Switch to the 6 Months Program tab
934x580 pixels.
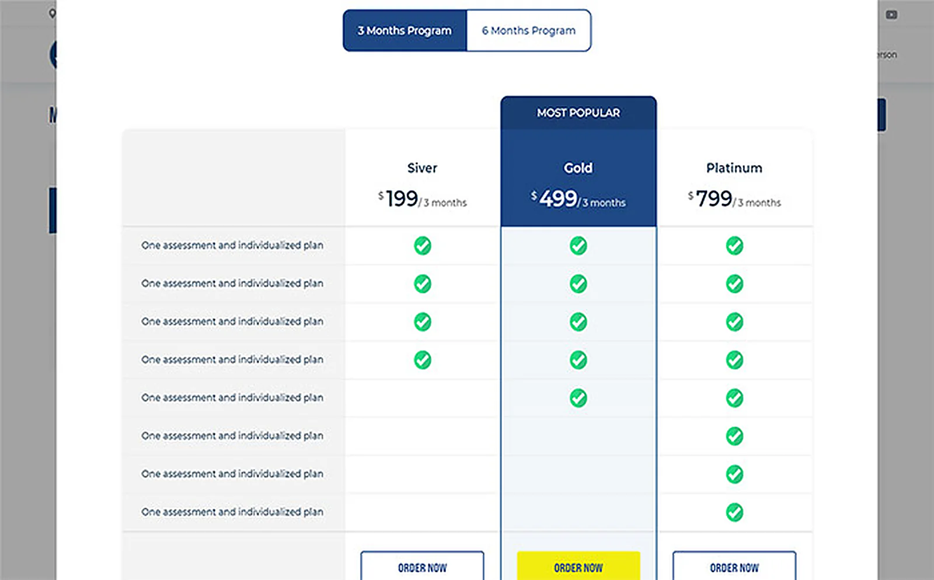pyautogui.click(x=529, y=30)
